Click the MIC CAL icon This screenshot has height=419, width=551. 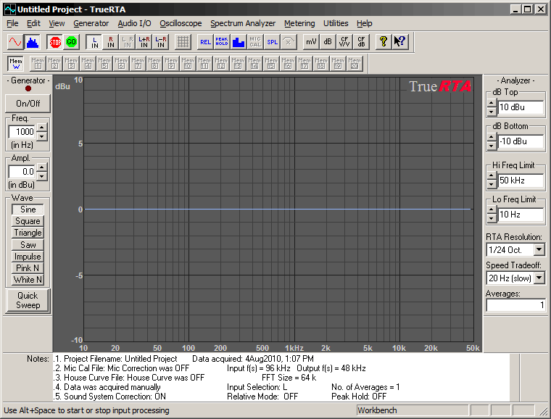255,42
